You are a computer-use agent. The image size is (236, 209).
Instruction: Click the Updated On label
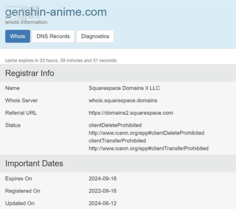(x=20, y=203)
